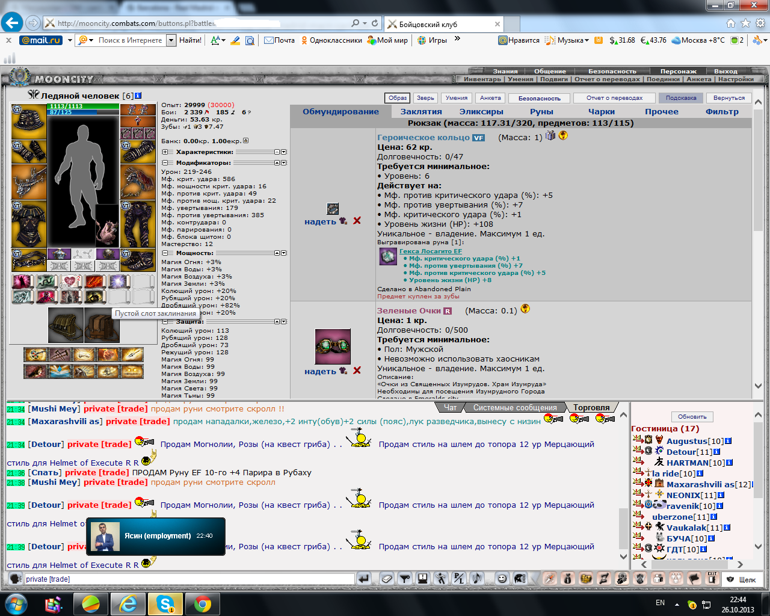Select the Торговля chat tab
Screen dimensions: 770x616
click(591, 407)
